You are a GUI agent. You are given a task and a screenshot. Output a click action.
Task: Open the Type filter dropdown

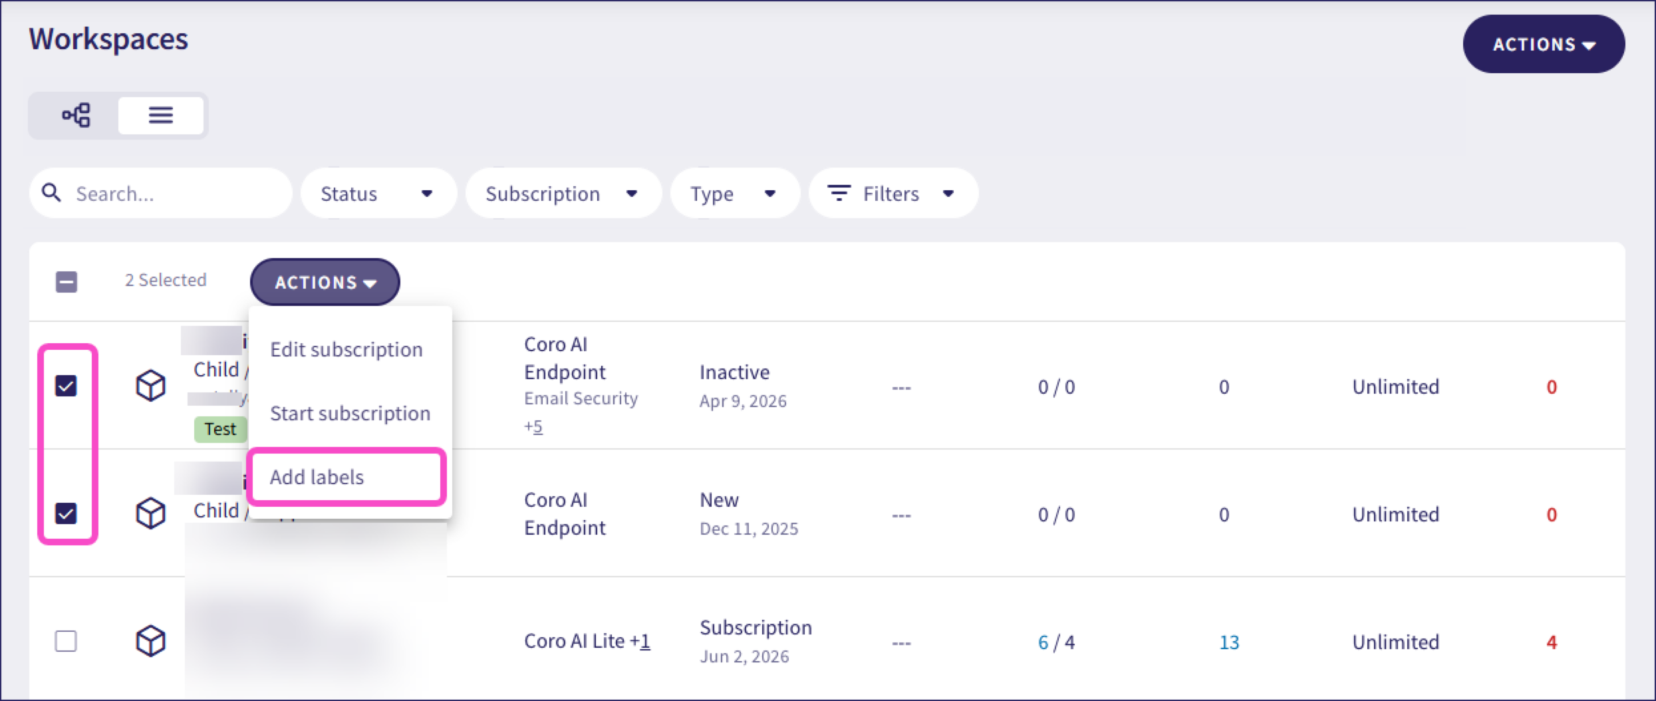pos(735,194)
